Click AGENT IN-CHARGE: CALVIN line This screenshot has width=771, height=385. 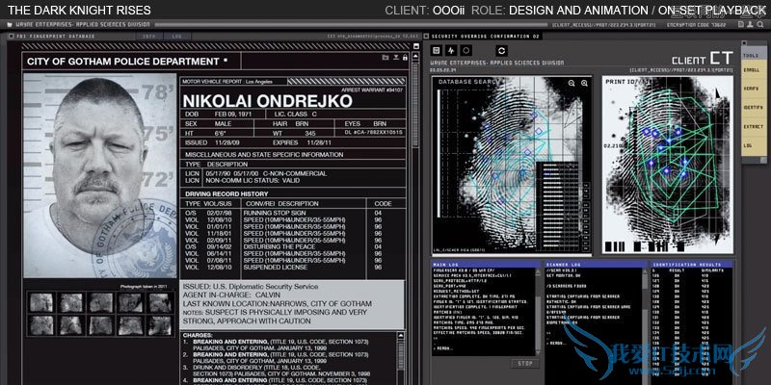point(231,295)
